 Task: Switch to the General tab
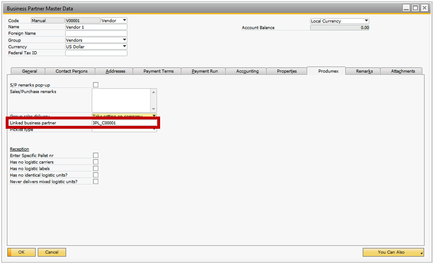(x=29, y=71)
